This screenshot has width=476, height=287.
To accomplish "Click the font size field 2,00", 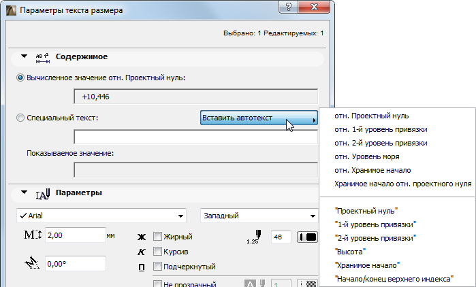I will tap(76, 235).
